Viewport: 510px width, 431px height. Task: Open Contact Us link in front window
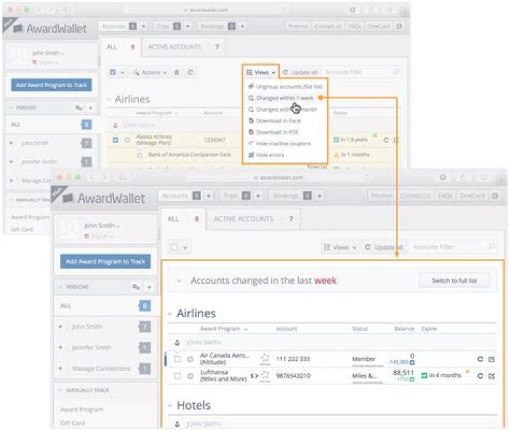coord(415,195)
